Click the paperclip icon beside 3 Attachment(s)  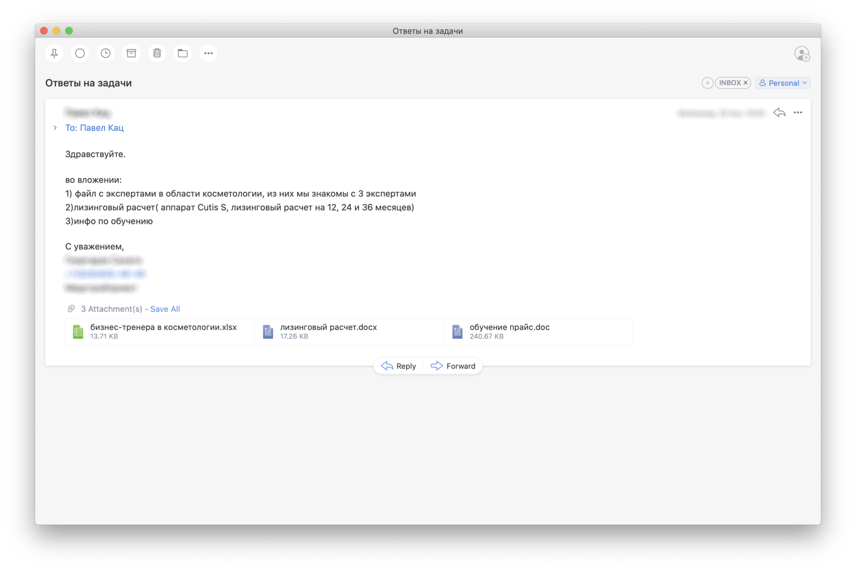coord(71,309)
